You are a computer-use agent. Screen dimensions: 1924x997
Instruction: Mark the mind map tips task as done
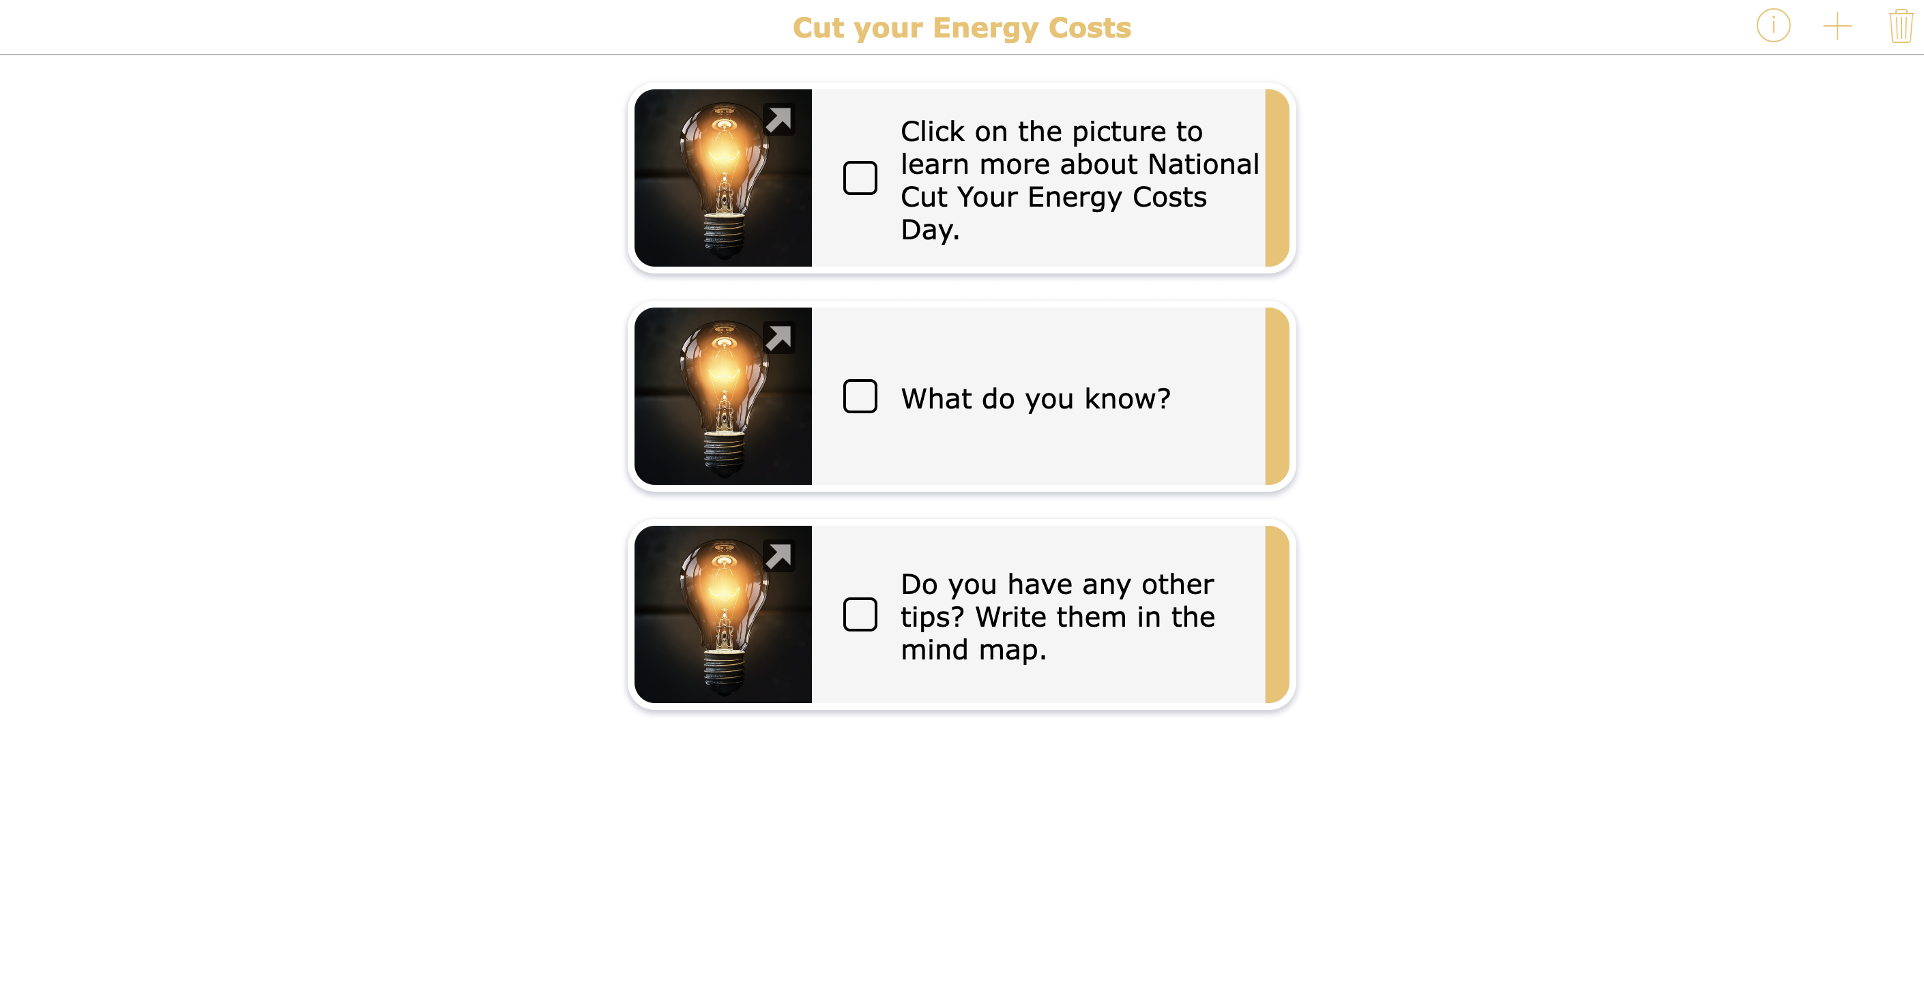coord(860,615)
